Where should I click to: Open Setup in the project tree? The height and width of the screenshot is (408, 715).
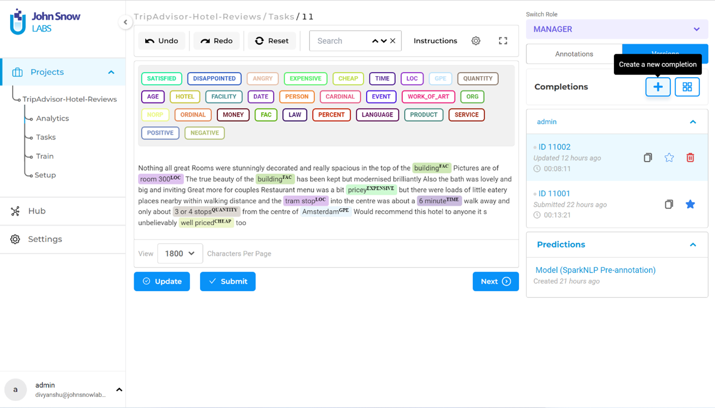tap(45, 175)
